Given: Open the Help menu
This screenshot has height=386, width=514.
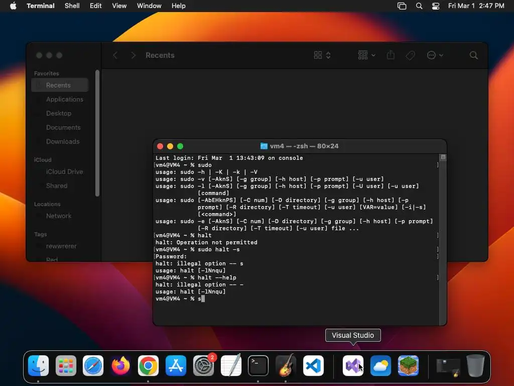Looking at the screenshot, I should [179, 6].
